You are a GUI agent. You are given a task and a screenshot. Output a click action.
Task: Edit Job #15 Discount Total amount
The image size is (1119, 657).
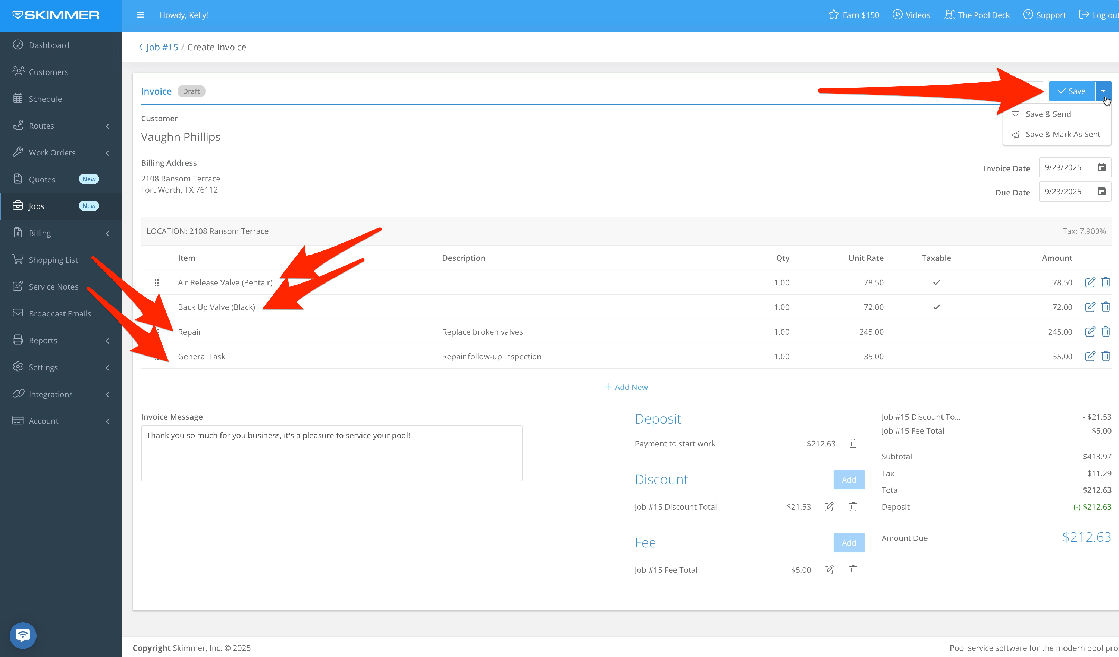click(828, 506)
